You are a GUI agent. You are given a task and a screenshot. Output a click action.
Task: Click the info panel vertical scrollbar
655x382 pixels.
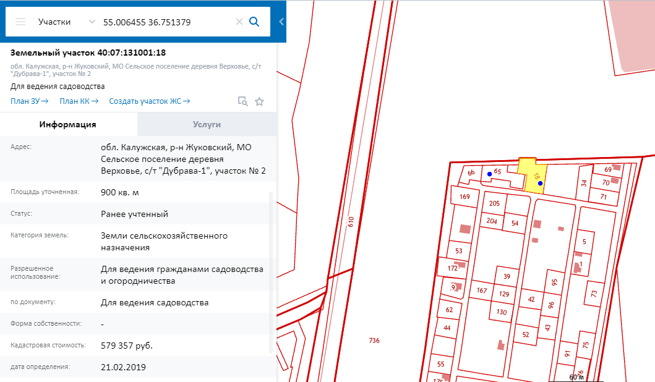tap(271, 271)
